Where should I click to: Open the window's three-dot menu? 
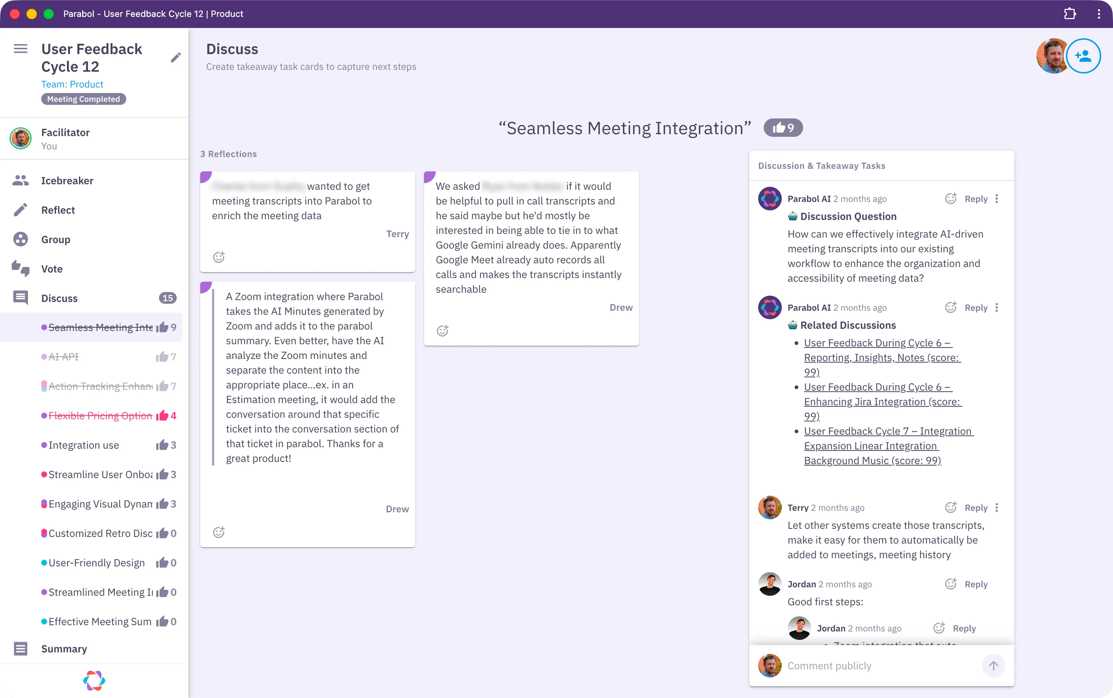pos(1098,14)
